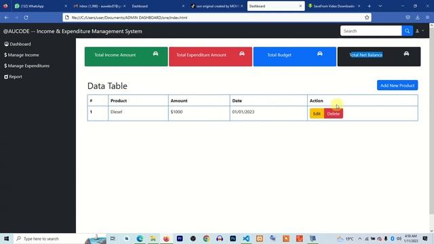The image size is (434, 244).
Task: Click the browser back arrow
Action: [6, 18]
